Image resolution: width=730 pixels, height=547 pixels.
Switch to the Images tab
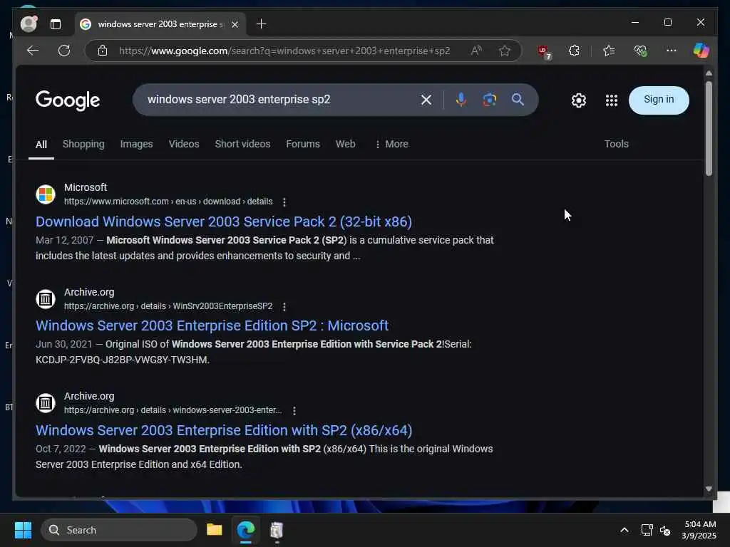coord(136,144)
